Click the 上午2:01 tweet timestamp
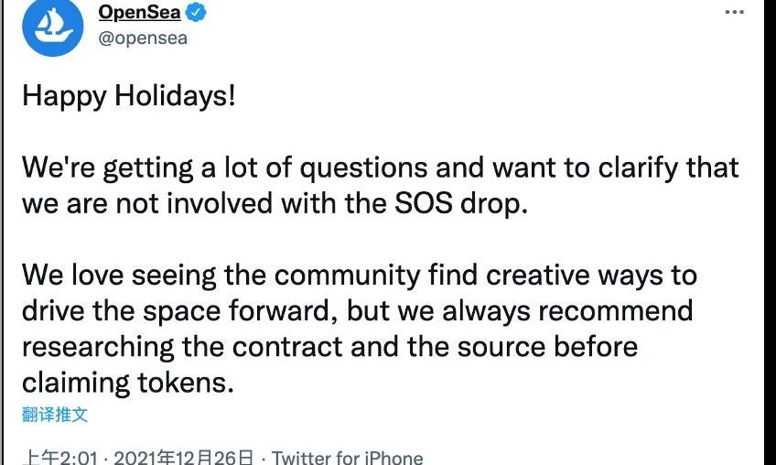This screenshot has width=776, height=465. point(59,457)
